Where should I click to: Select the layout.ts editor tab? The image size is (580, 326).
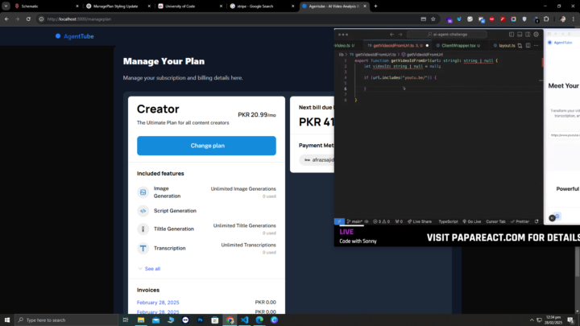click(x=504, y=45)
